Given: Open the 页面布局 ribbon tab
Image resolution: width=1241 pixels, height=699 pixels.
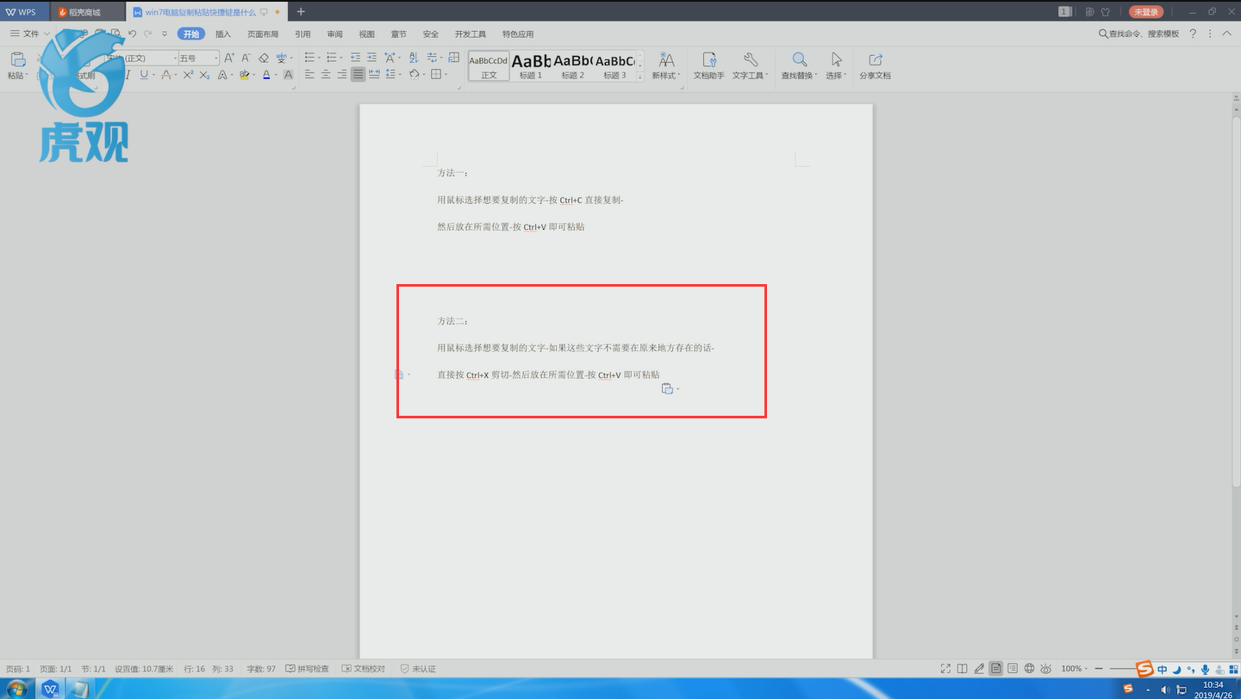Looking at the screenshot, I should pos(263,34).
